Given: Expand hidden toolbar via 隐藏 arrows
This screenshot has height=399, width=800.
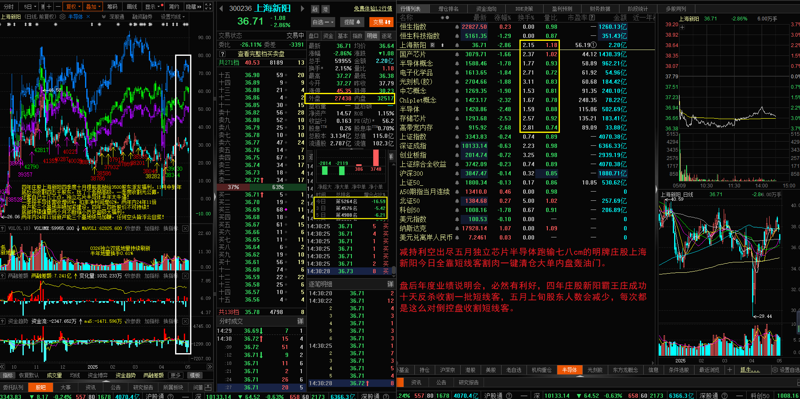Looking at the screenshot, I should (x=193, y=7).
